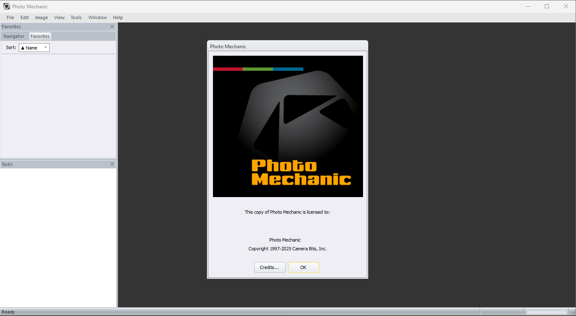Click 'This copy of Photo Mechanic is licensed to:'
Screen dimensions: 576x316
(287, 212)
